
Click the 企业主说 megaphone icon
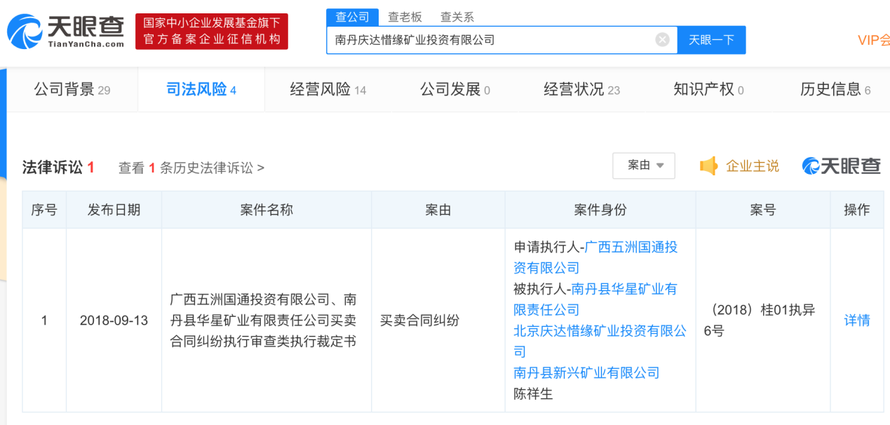click(x=709, y=166)
